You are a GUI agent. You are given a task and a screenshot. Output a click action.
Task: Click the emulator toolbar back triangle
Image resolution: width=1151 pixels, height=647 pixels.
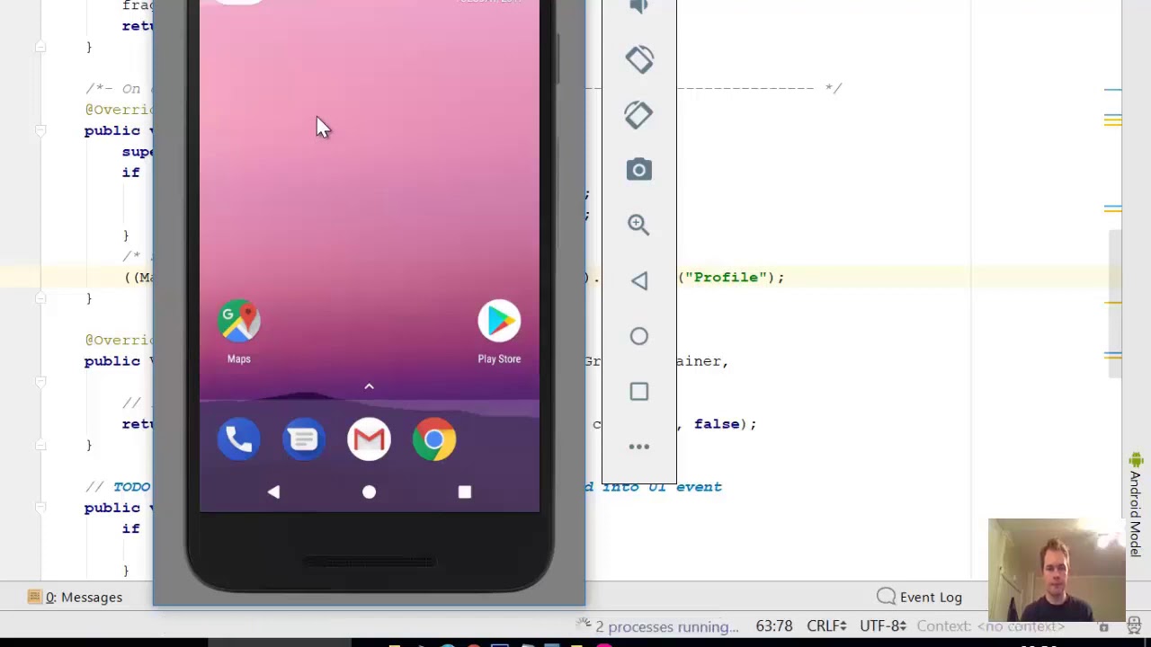639,280
